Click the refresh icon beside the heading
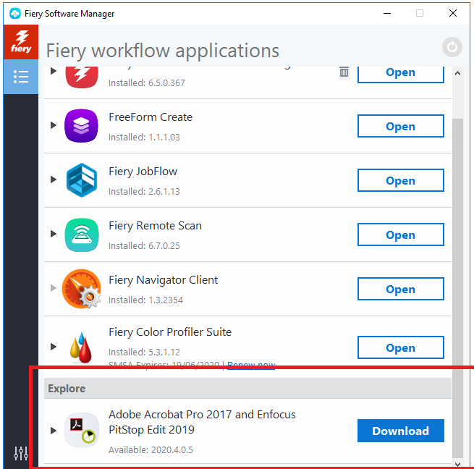Image resolution: width=474 pixels, height=469 pixels. point(452,48)
